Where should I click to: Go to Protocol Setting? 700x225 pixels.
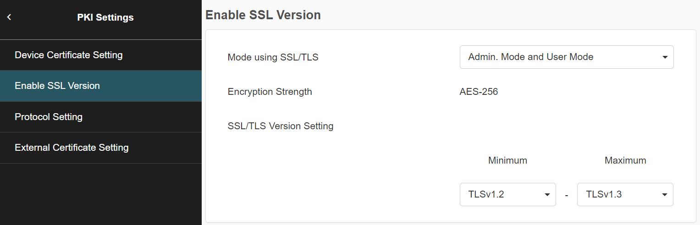pos(49,117)
